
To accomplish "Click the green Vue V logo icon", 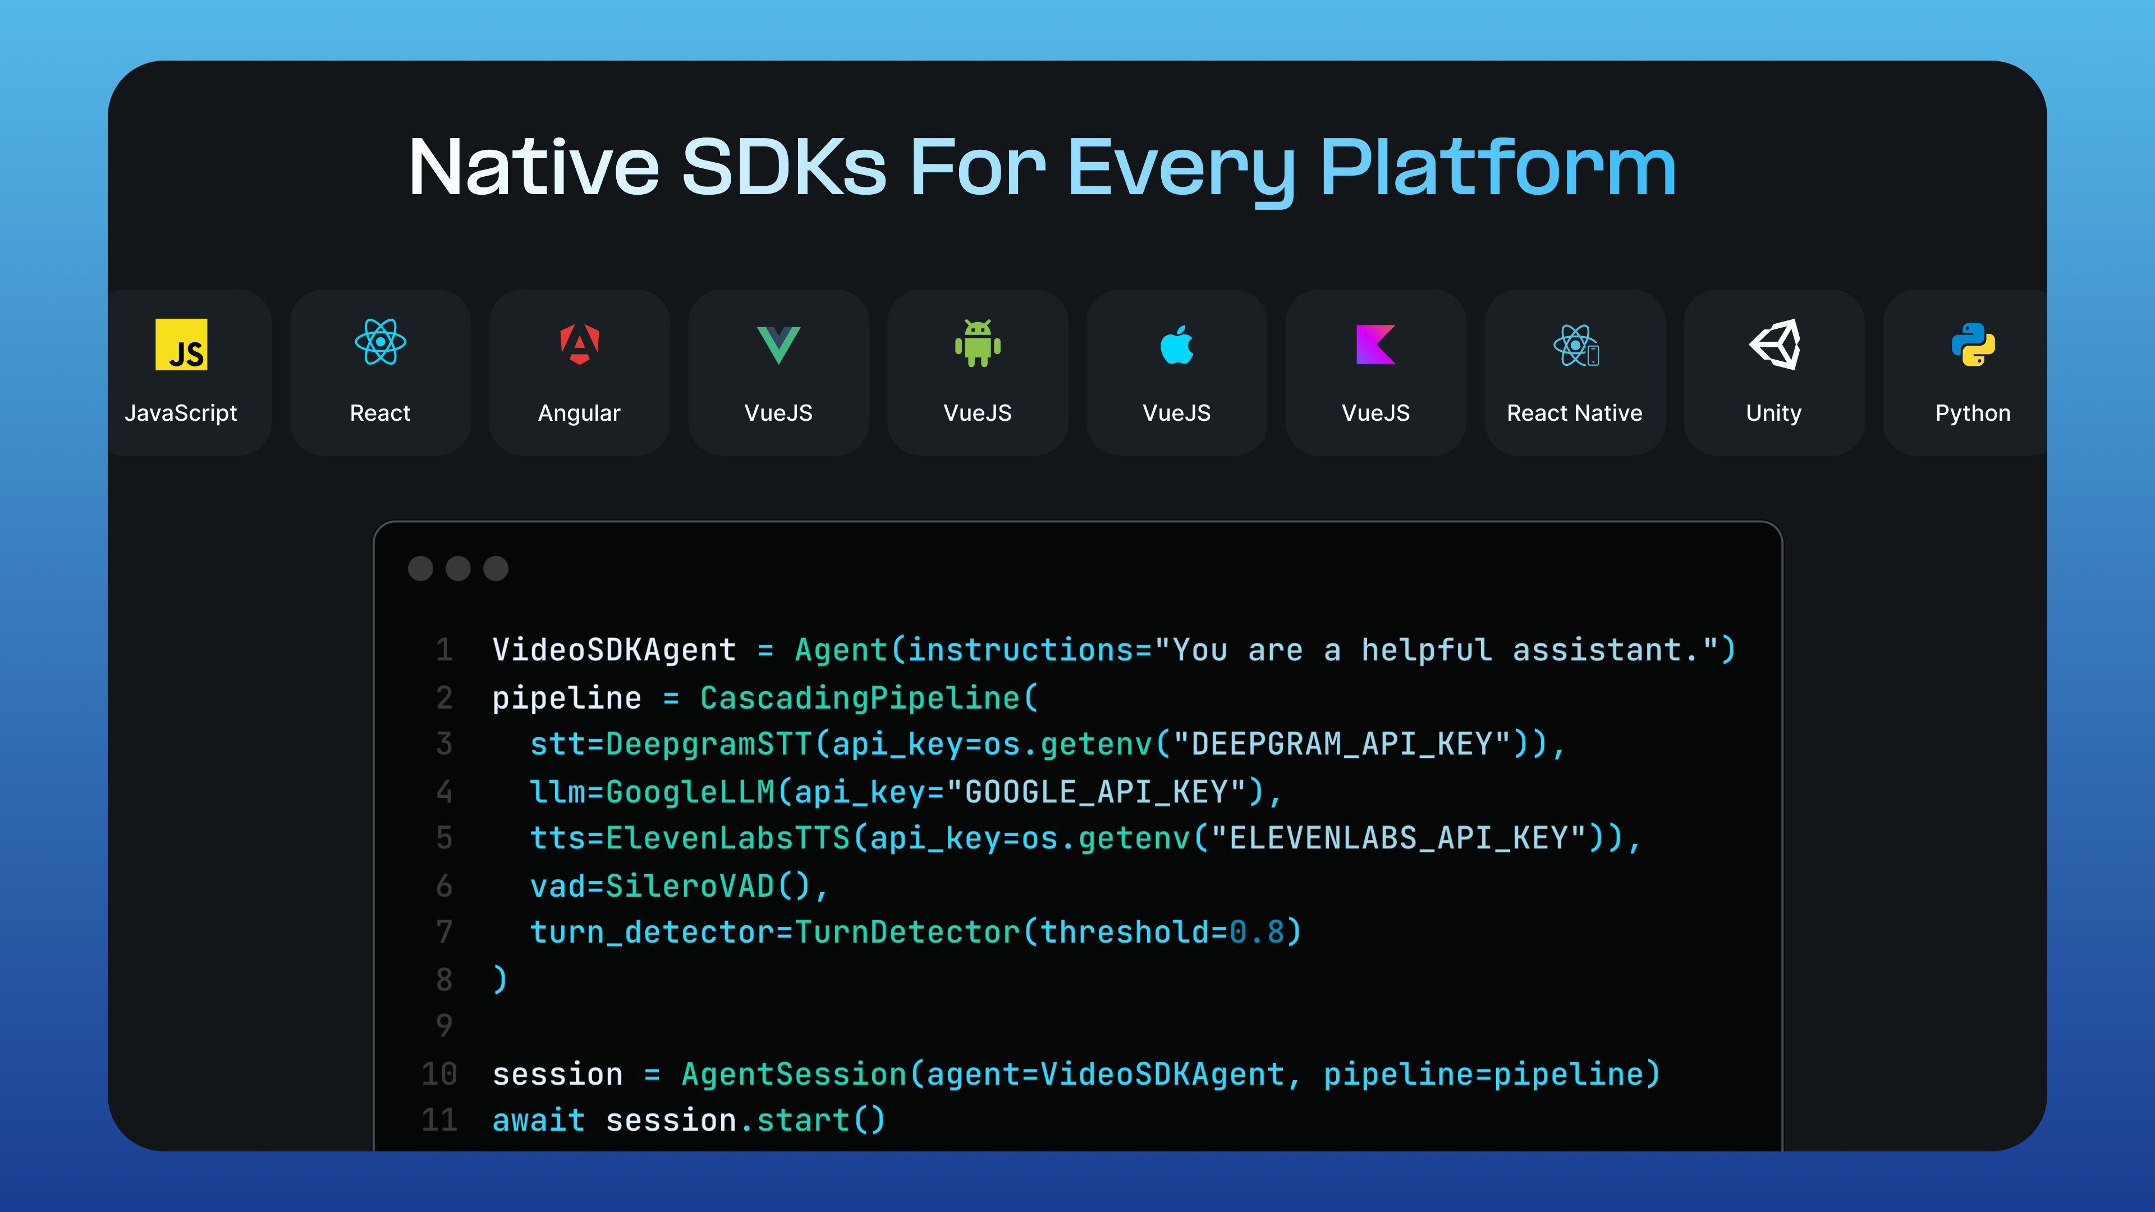I will click(x=778, y=345).
